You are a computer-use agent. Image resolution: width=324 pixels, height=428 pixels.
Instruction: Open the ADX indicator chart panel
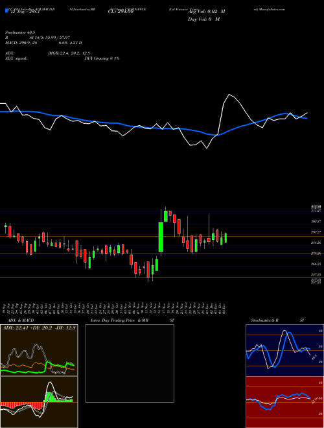(39, 350)
